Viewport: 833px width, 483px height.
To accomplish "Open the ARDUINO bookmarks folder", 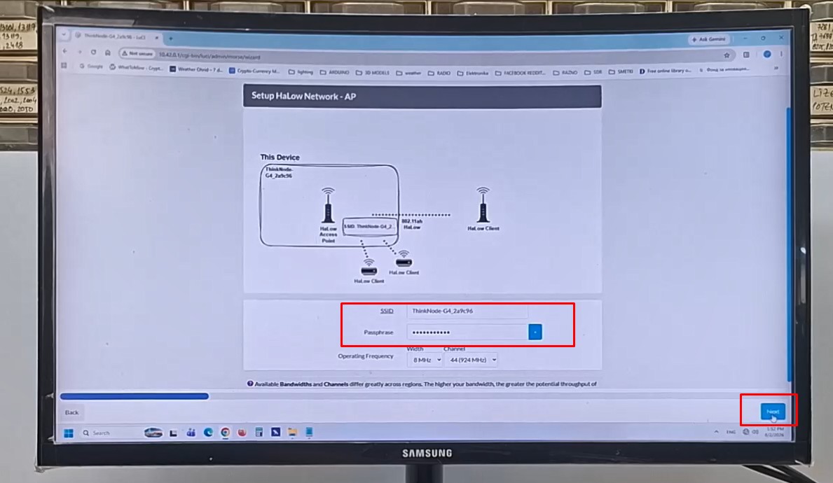I will 334,72.
